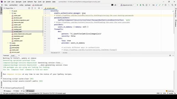Open the PHP 7.2 language level selector
This screenshot has height=99, width=177.
159,93
